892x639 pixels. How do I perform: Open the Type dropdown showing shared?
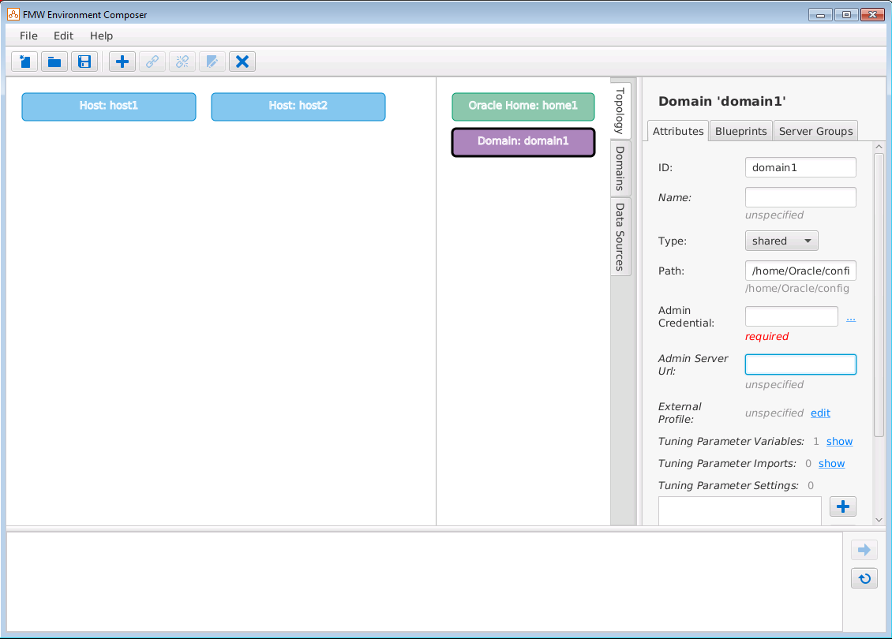[781, 241]
